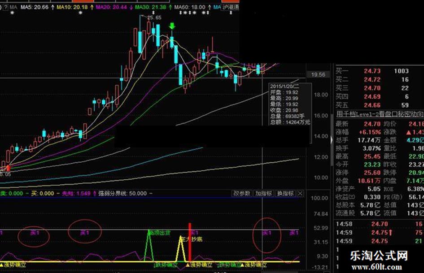Click the 买一 volume 1003

(401, 71)
